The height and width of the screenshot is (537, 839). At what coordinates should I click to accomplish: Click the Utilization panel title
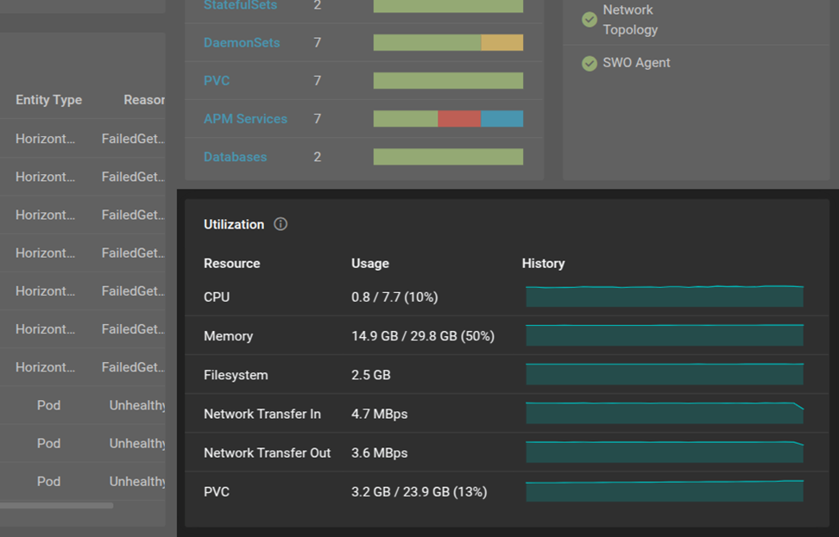point(234,224)
